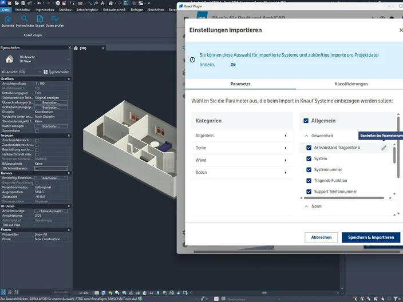The width and height of the screenshot is (403, 302).
Task: Toggle the Allgemein header checkbox
Action: pos(306,121)
